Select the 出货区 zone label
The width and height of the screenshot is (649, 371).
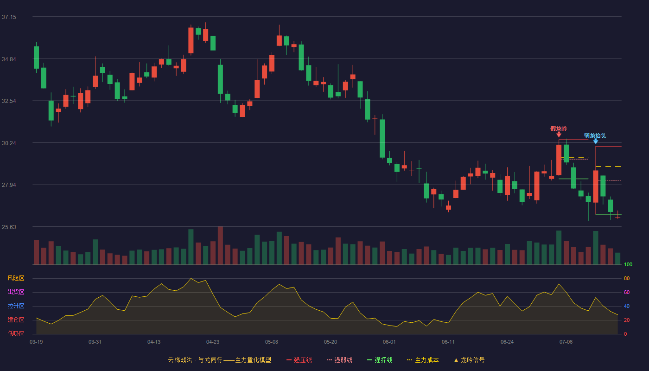16,292
